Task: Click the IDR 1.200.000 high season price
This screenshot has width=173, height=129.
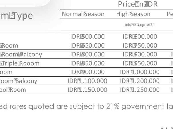Action: pos(140,81)
